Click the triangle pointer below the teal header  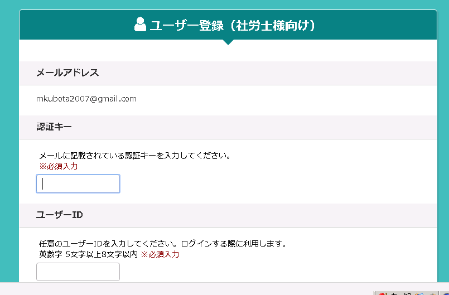(228, 42)
